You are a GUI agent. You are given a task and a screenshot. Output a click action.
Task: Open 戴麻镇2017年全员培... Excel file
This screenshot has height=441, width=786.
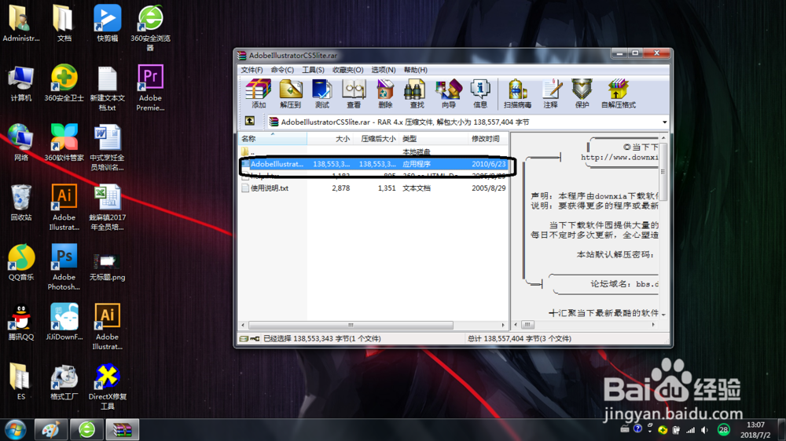point(107,207)
